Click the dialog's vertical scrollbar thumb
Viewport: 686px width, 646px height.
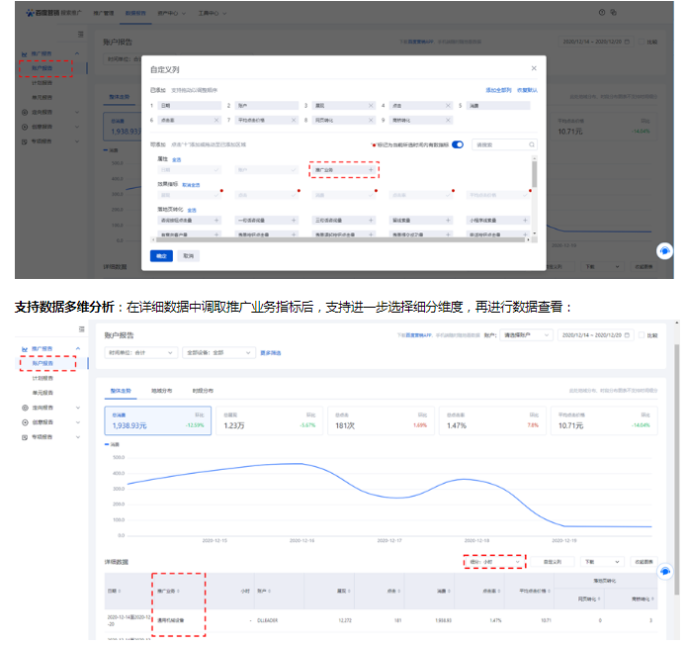(534, 174)
